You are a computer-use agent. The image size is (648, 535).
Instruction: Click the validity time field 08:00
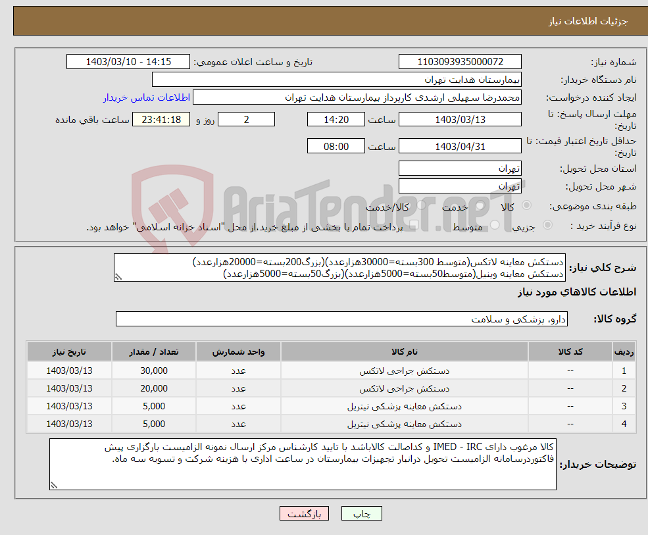(336, 146)
